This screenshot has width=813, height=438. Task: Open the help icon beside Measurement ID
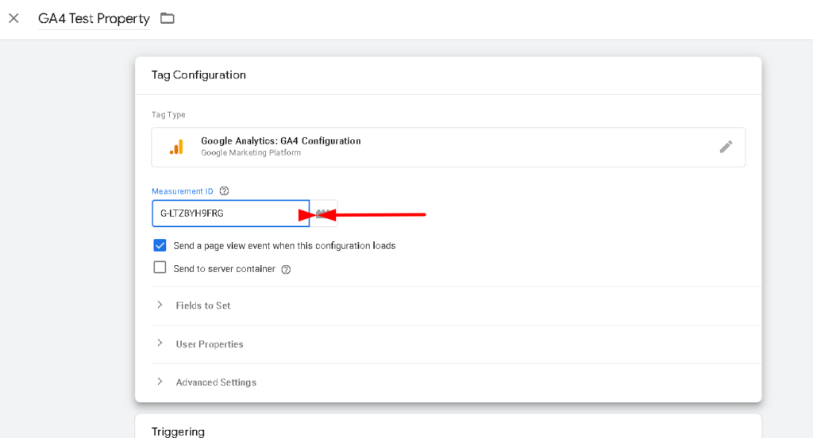(224, 190)
